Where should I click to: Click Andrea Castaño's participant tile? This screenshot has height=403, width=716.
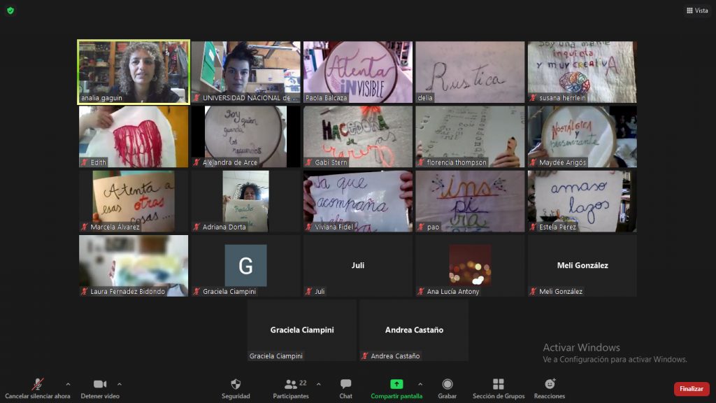[414, 330]
